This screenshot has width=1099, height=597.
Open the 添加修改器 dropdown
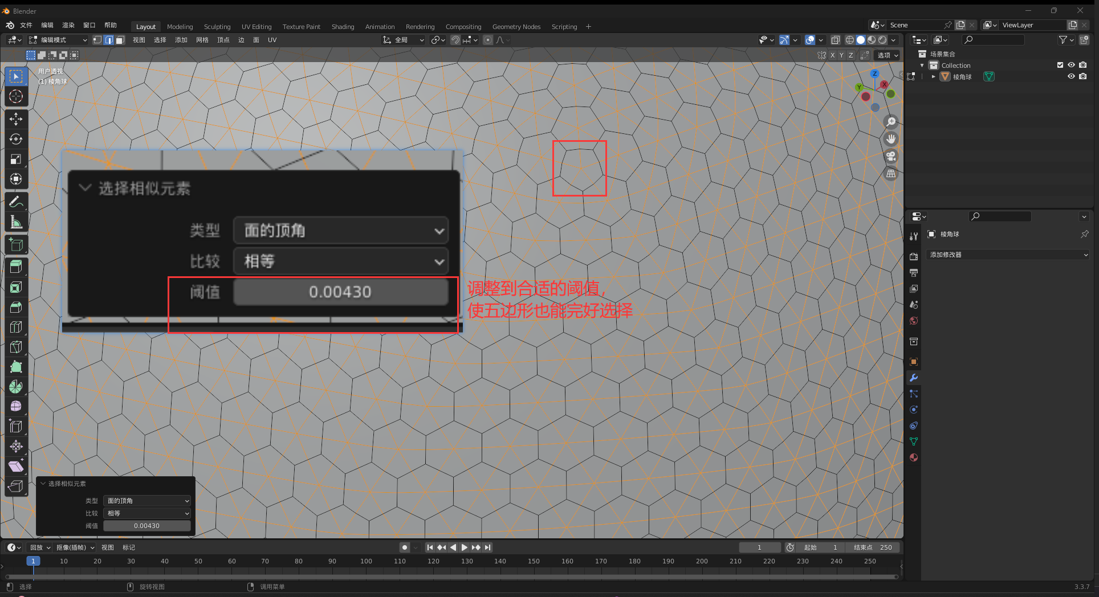click(x=1008, y=255)
